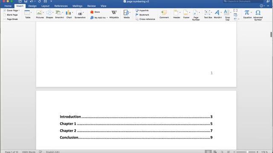Insert a Table from the ribbon
Screen dimensions: 273x153
[x=27, y=14]
